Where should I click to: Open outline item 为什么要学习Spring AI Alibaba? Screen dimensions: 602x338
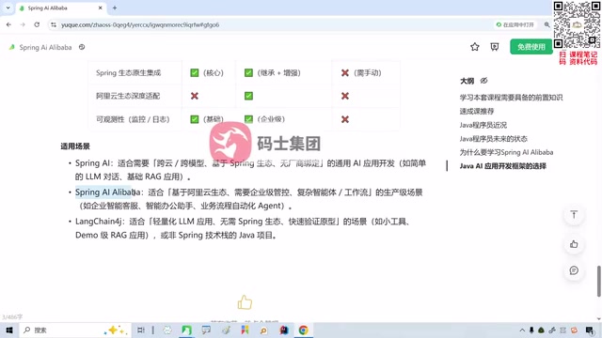(506, 152)
